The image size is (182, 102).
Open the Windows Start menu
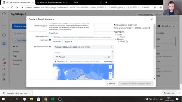(3, 99)
